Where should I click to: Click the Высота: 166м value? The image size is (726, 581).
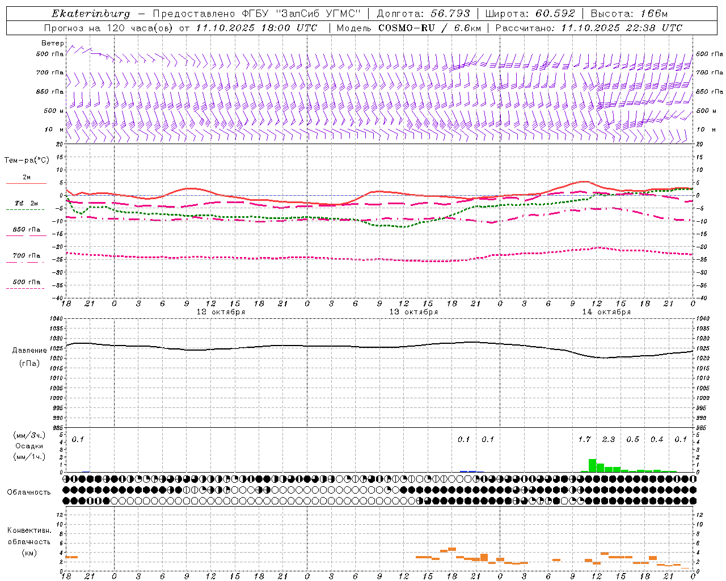[629, 14]
